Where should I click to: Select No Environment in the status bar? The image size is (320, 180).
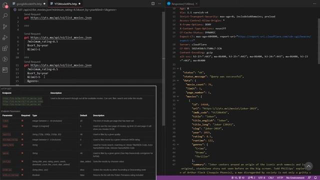click(x=295, y=178)
